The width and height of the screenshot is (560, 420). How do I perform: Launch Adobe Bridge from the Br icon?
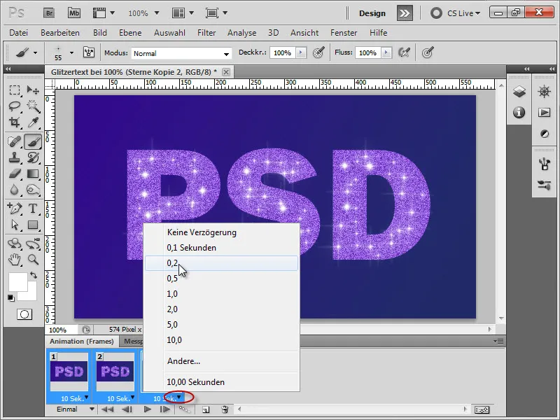point(48,13)
